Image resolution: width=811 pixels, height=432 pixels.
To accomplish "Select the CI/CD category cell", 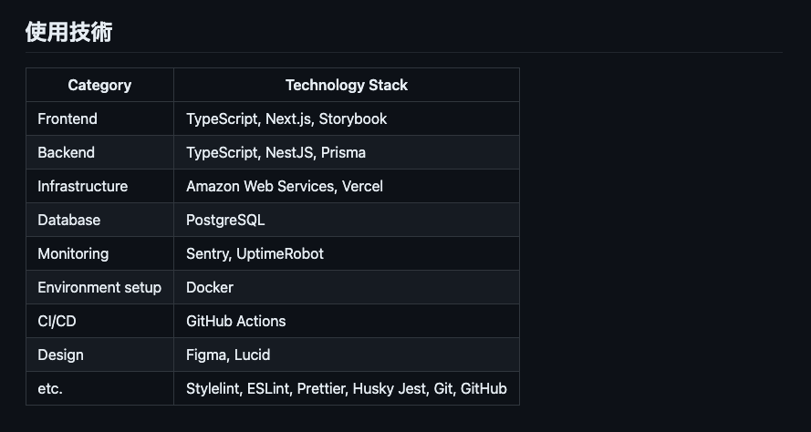I will [99, 321].
